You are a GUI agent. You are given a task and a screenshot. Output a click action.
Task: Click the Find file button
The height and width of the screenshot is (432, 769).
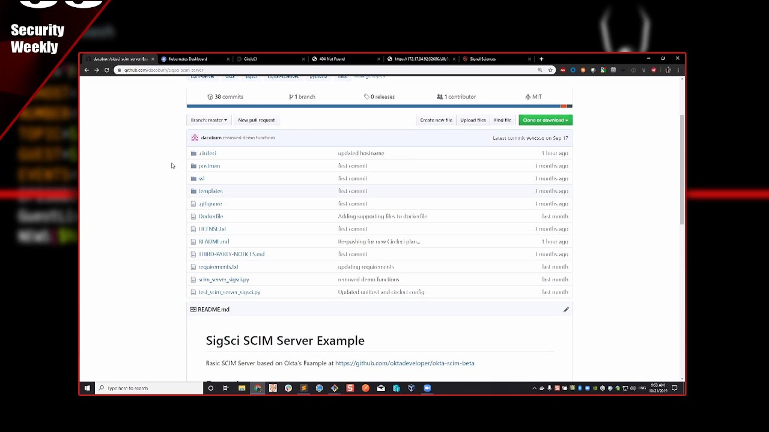(502, 120)
